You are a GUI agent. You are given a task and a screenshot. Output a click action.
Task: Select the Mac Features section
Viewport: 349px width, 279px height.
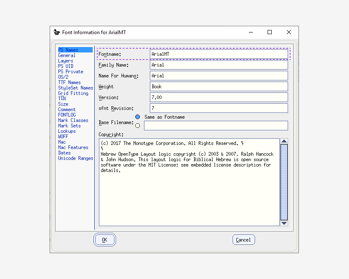[73, 147]
